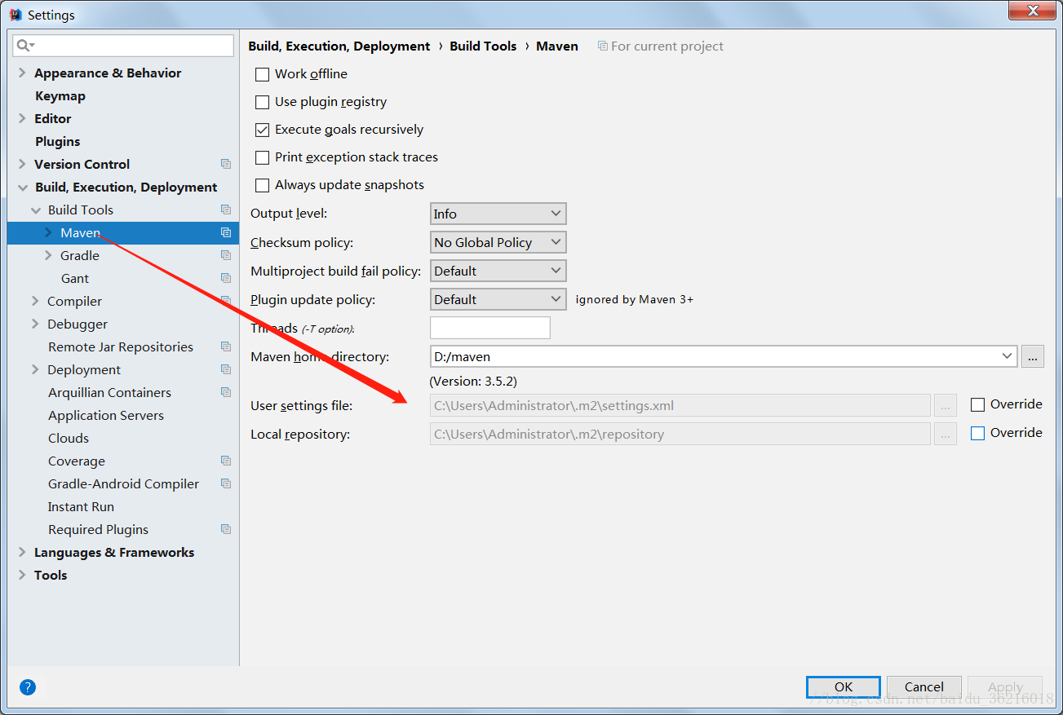The image size is (1063, 715).
Task: Enable Print exception stack traces
Action: click(x=262, y=157)
